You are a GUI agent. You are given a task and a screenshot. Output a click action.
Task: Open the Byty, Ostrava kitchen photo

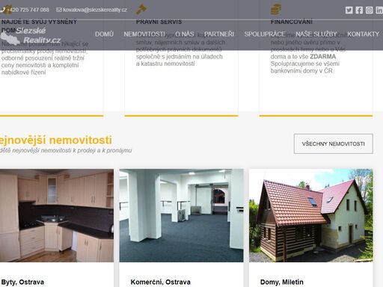57,215
